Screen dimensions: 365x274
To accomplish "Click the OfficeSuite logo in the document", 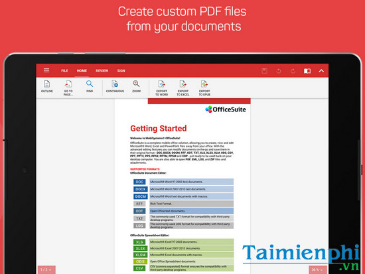I will click(x=226, y=109).
